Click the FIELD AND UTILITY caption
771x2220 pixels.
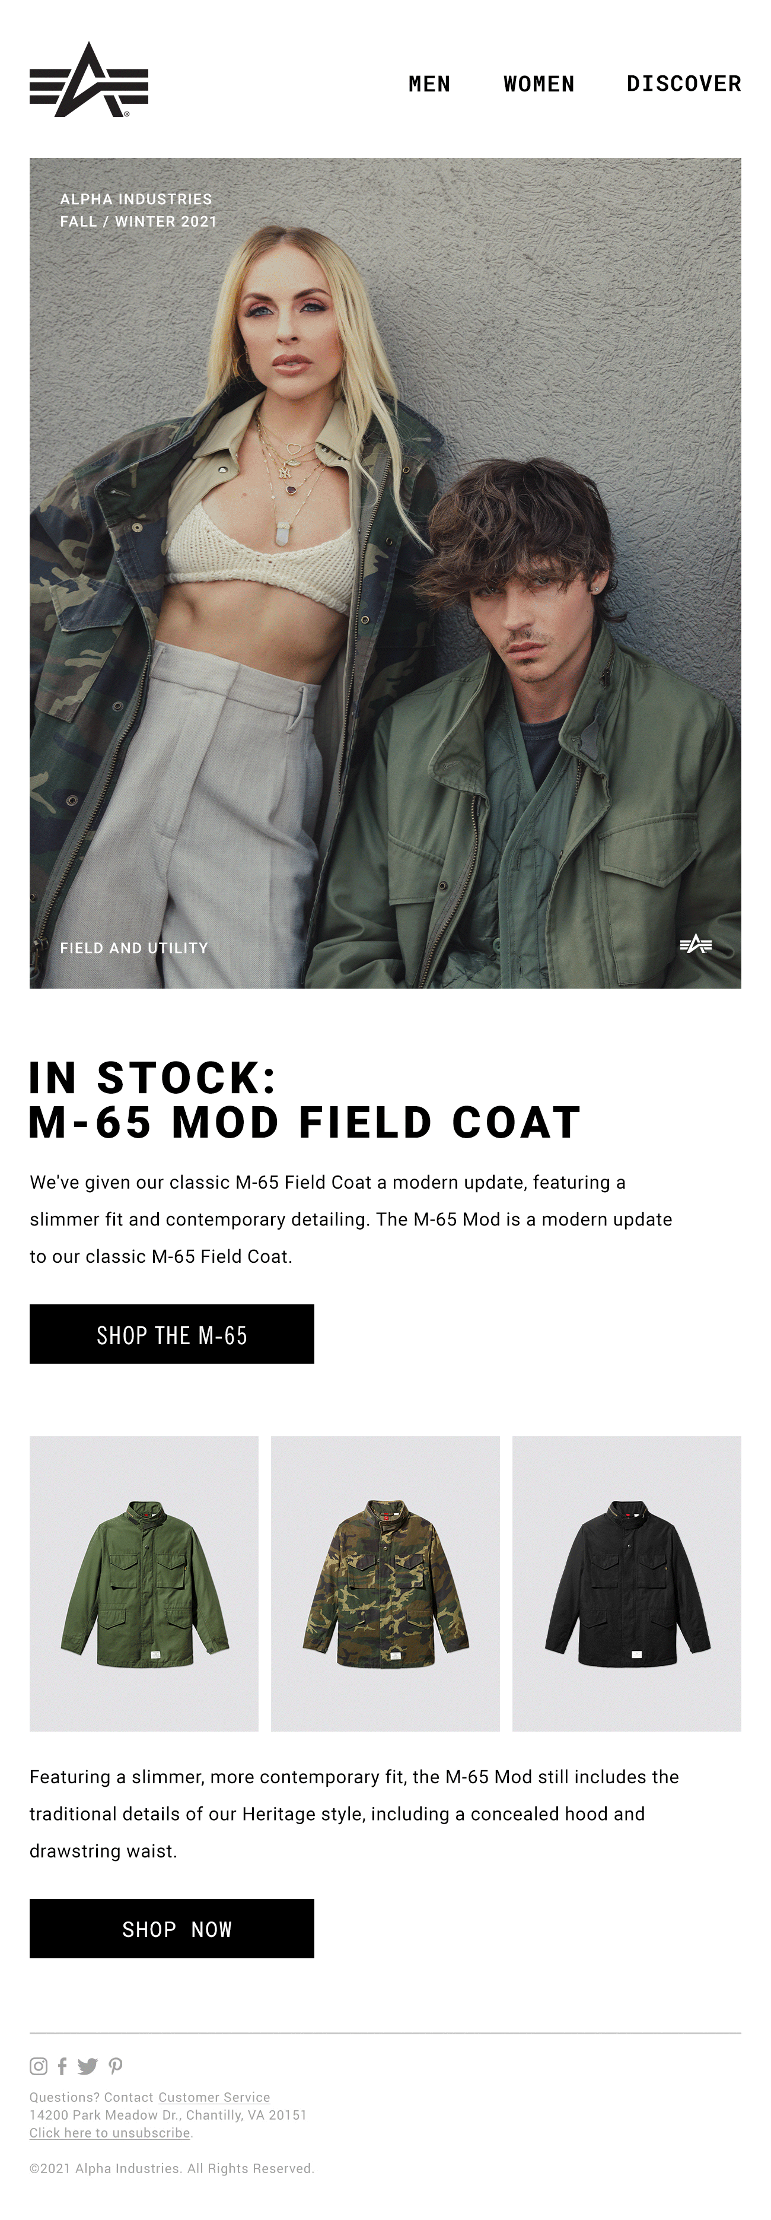(x=133, y=948)
